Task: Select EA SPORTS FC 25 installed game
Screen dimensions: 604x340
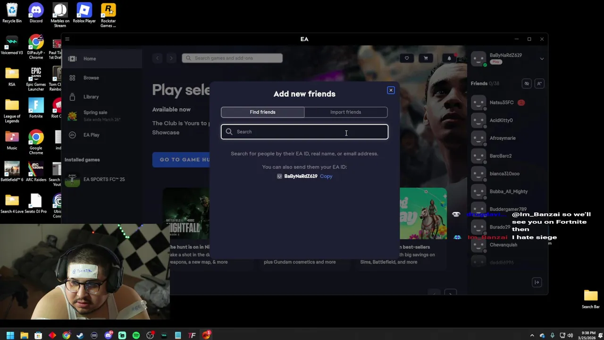Action: tap(102, 179)
